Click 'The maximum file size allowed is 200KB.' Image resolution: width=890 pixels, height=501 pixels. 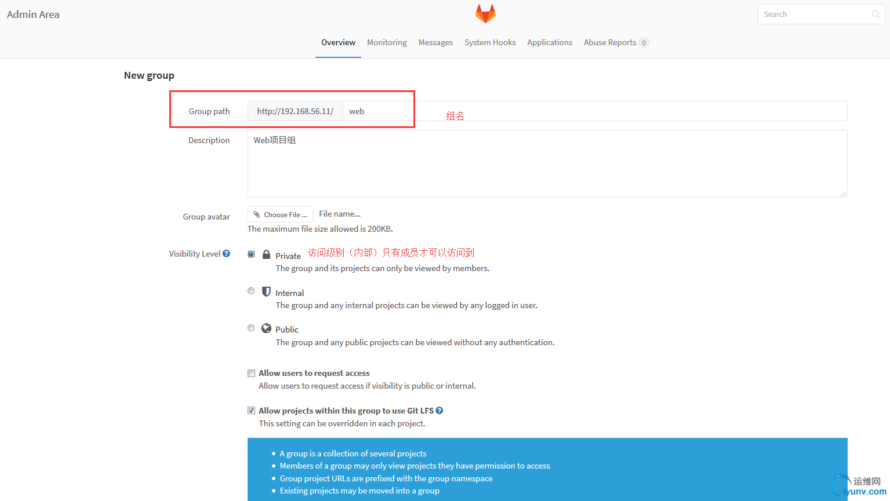(x=320, y=229)
